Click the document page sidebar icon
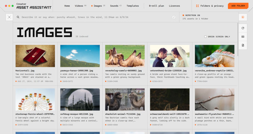This screenshot has width=253, height=134. click(x=243, y=45)
